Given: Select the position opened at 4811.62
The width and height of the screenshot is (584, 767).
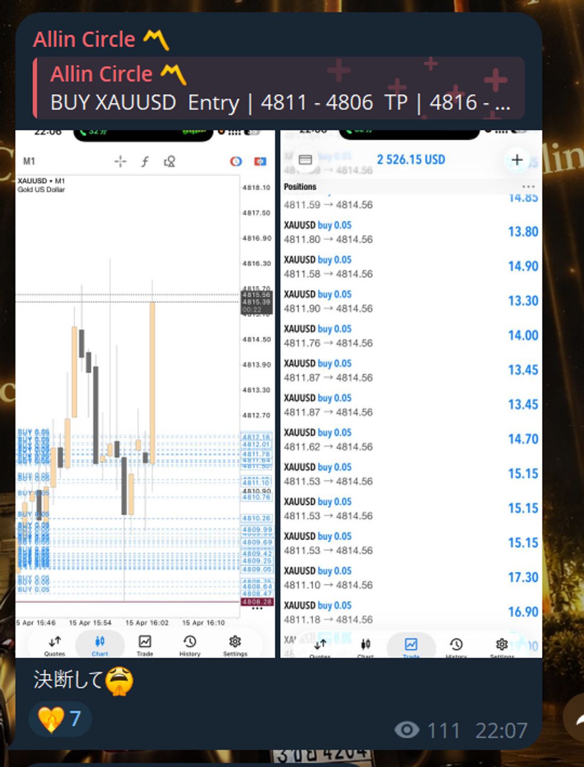Looking at the screenshot, I should 411,439.
